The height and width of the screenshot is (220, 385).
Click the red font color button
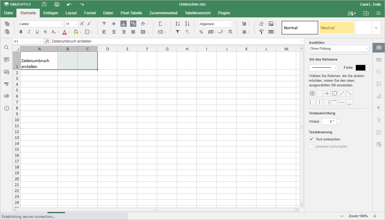pyautogui.click(x=65, y=32)
